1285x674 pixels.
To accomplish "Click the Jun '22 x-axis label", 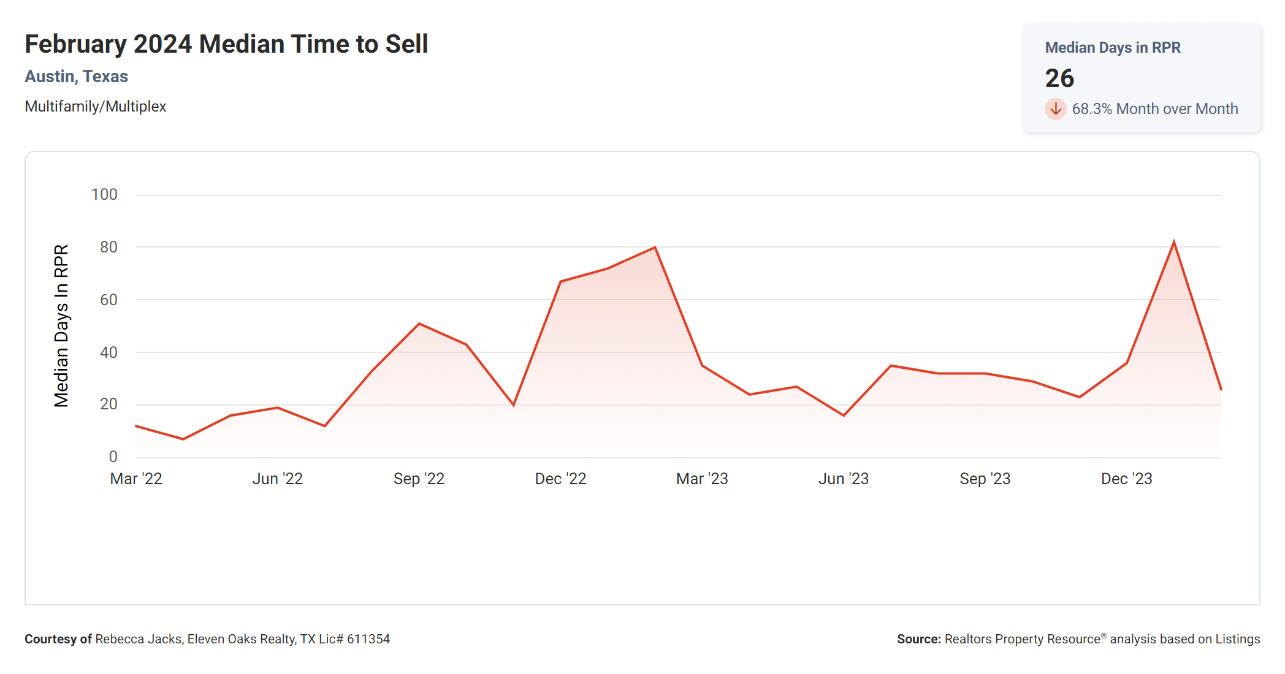I will [x=278, y=479].
